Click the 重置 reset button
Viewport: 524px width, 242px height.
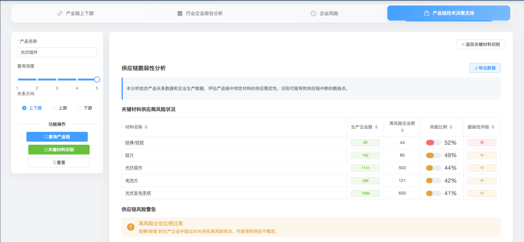tap(59, 163)
